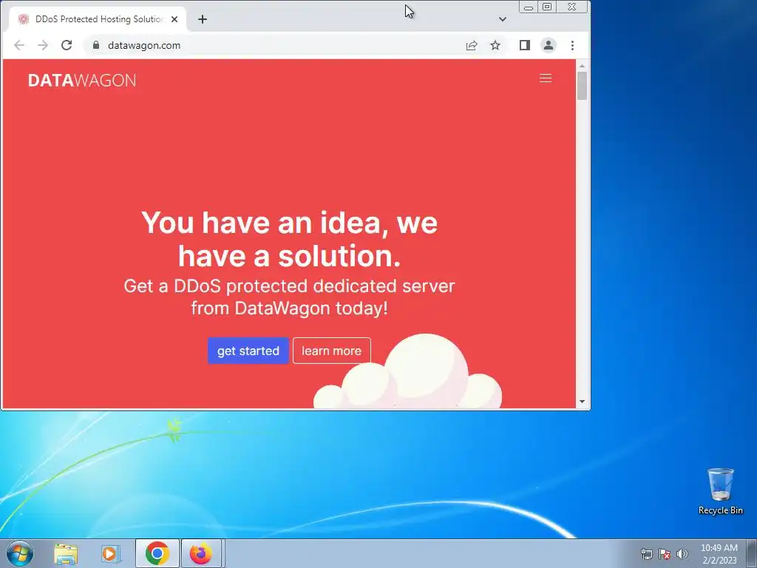
Task: Click the network tray icon
Action: tap(646, 554)
